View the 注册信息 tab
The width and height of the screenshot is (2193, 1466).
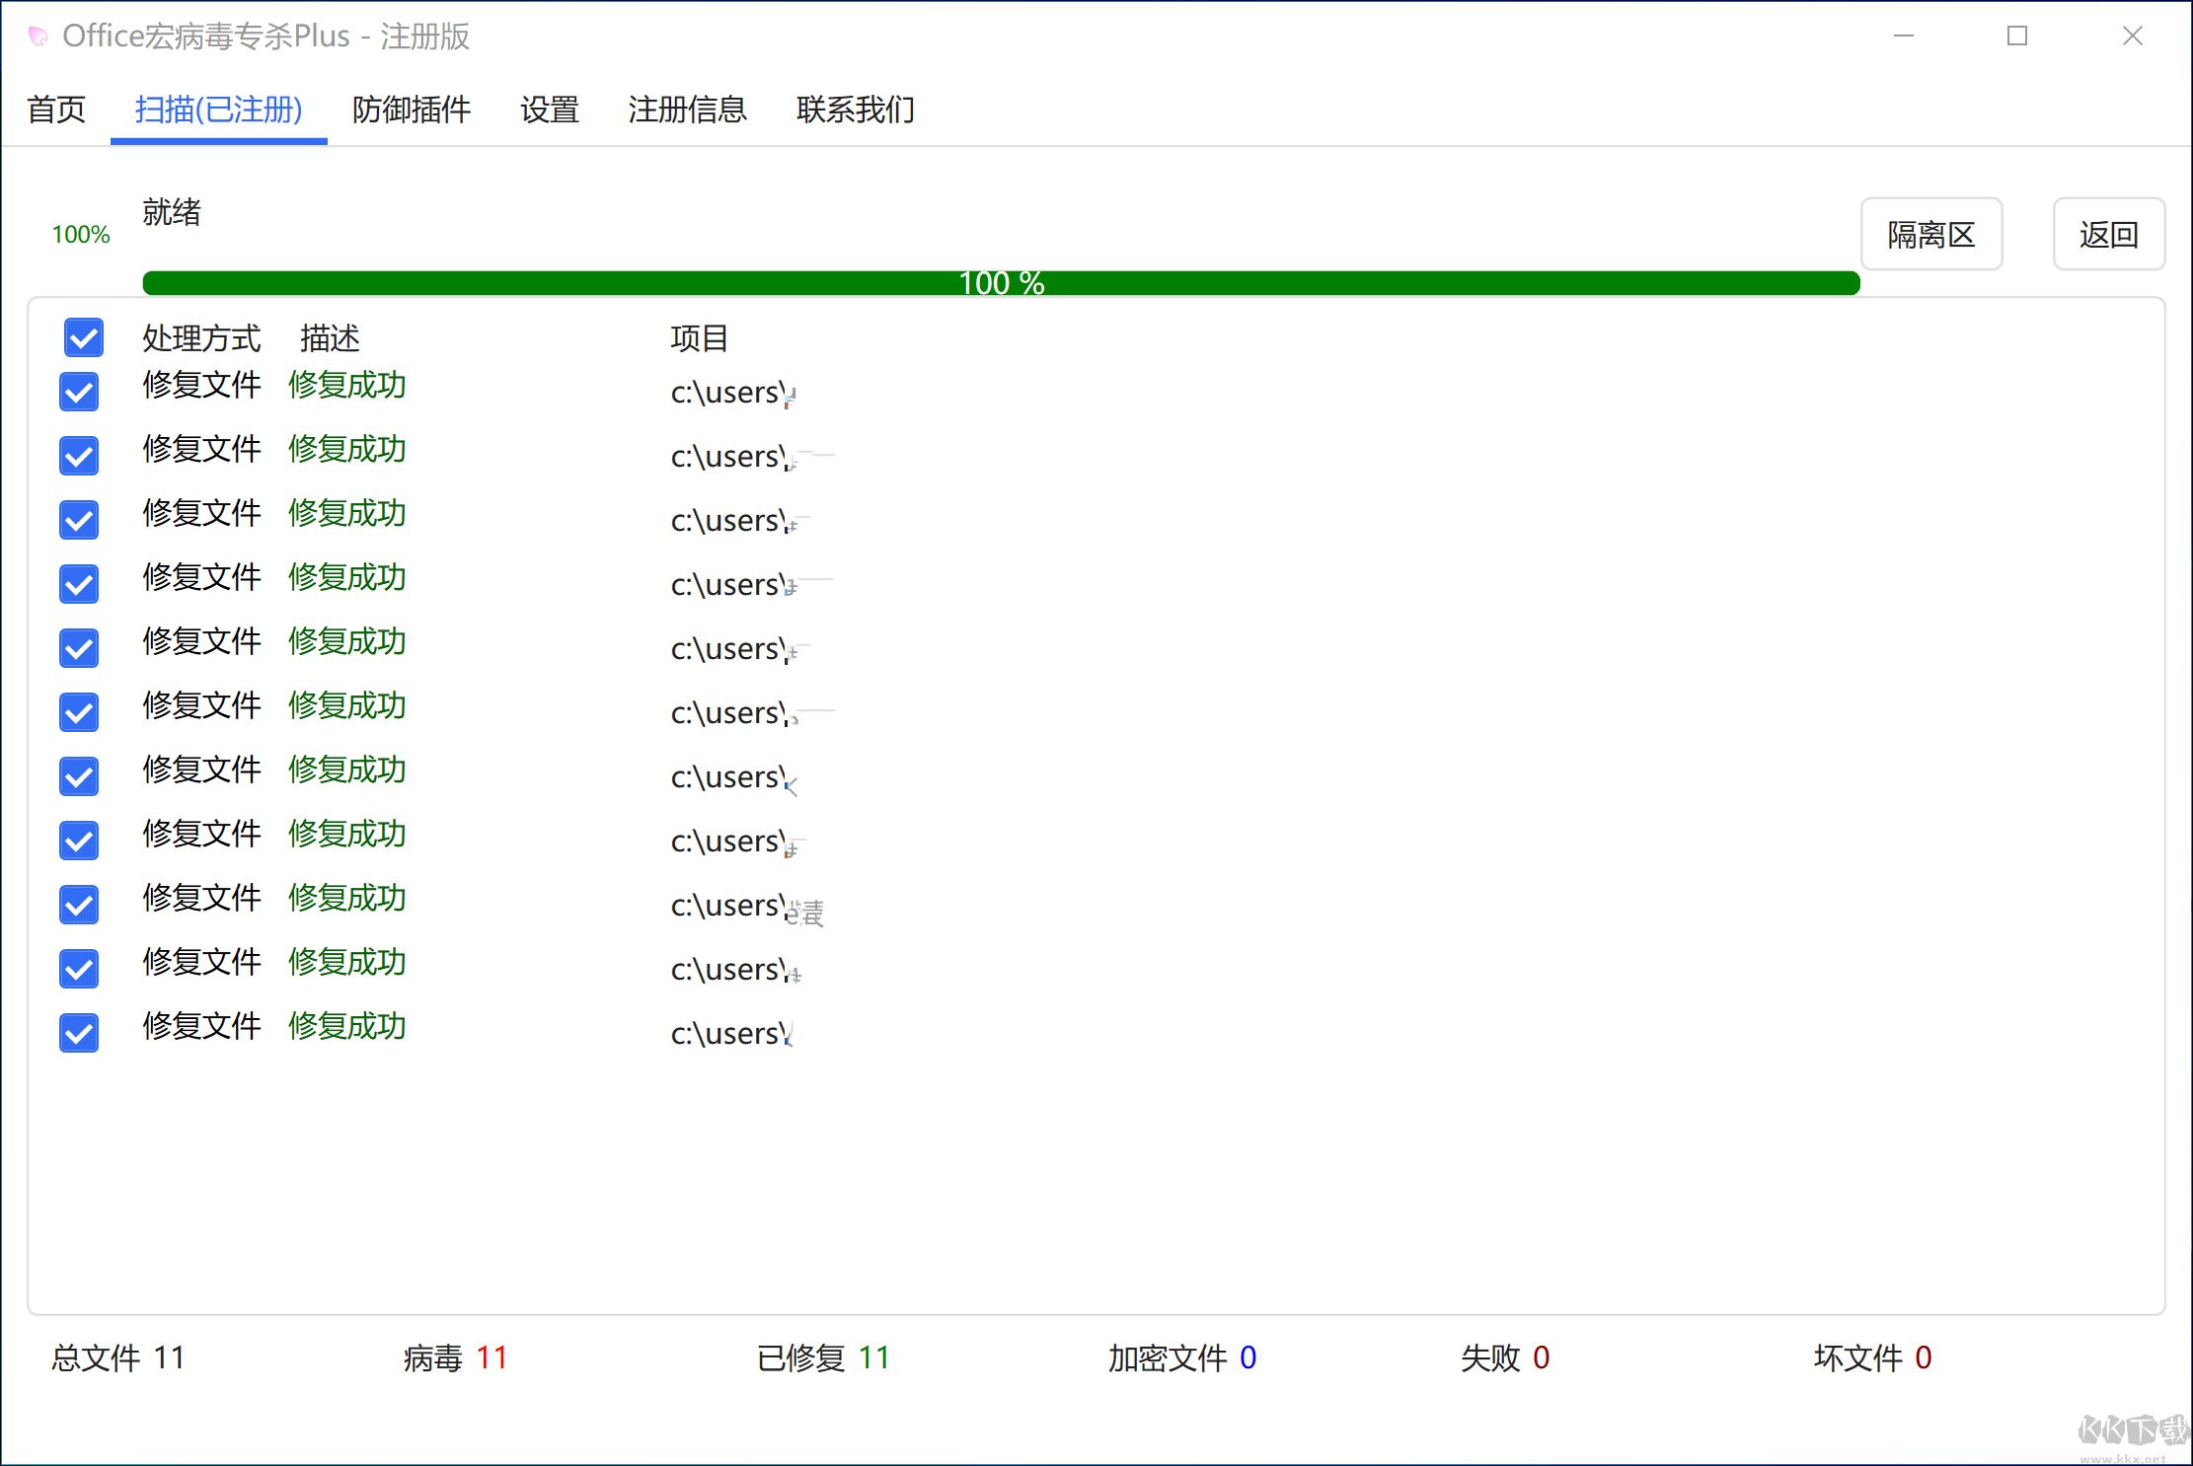pyautogui.click(x=688, y=110)
